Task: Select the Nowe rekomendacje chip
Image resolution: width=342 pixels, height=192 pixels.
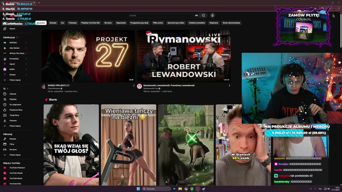Action: [231, 23]
